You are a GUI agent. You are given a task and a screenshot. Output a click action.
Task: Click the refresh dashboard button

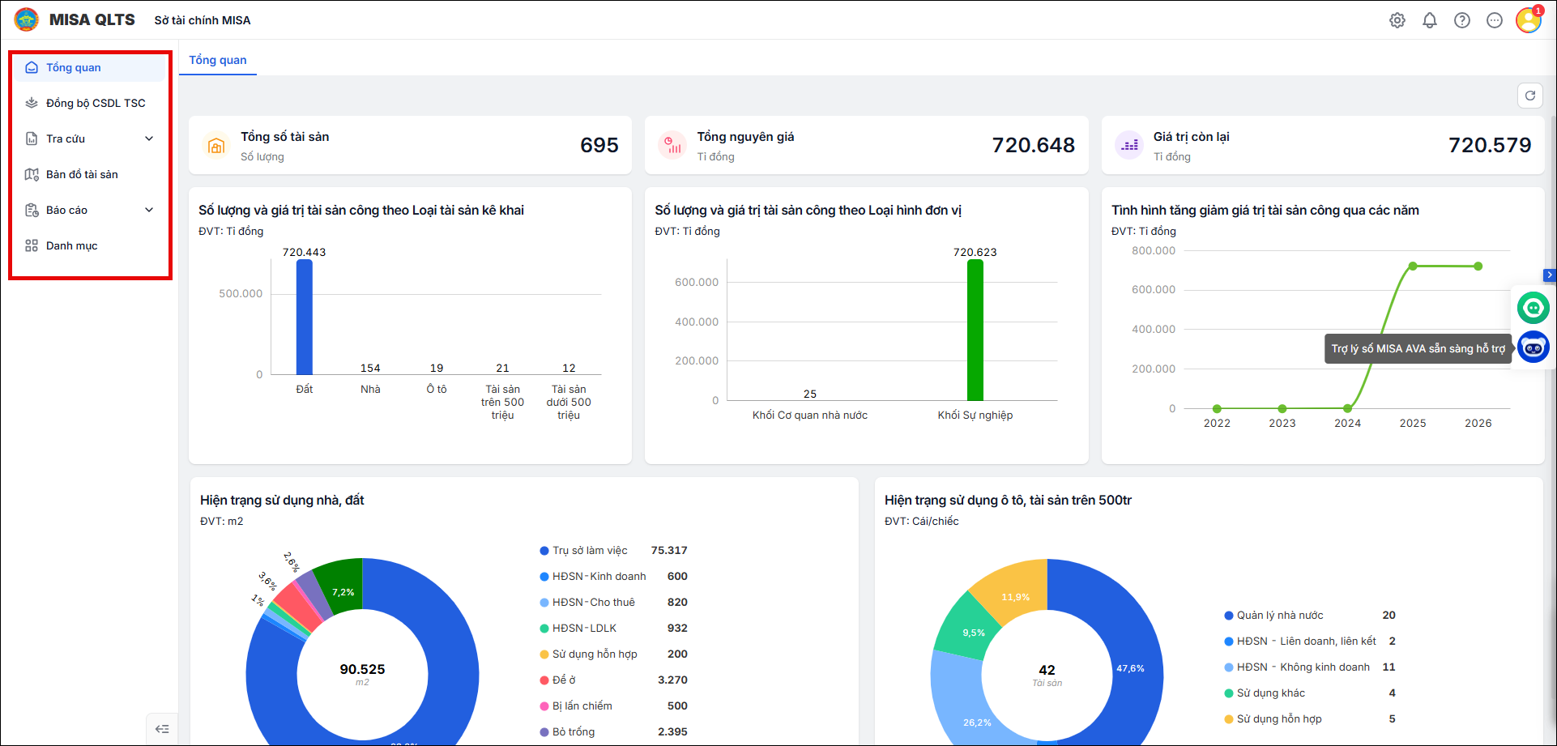pyautogui.click(x=1530, y=96)
